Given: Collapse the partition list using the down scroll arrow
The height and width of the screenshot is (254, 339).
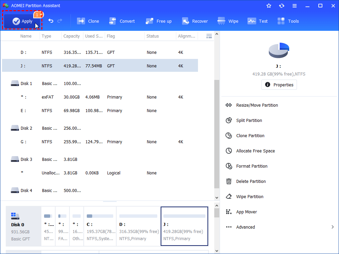Looking at the screenshot, I should point(217,197).
